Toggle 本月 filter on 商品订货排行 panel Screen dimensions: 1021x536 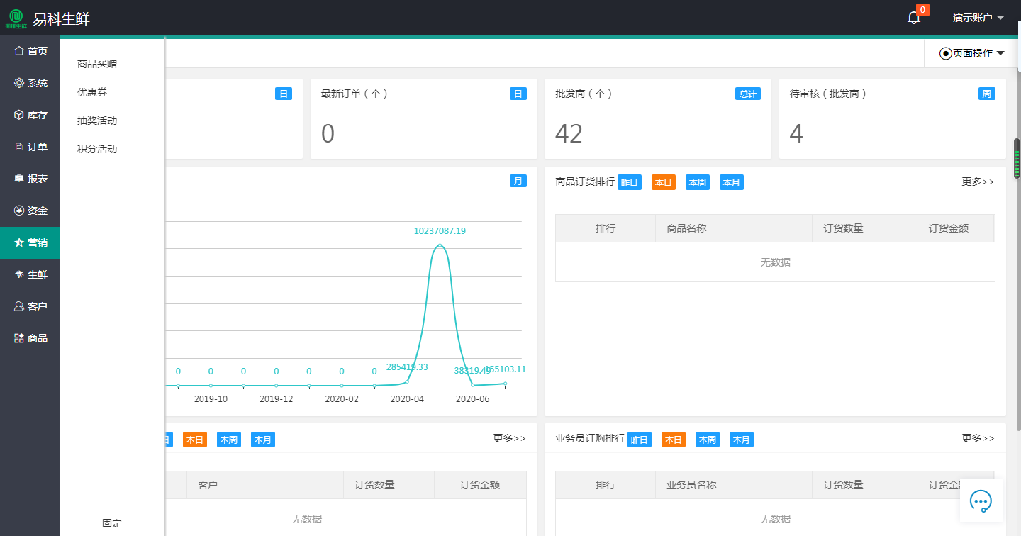731,182
